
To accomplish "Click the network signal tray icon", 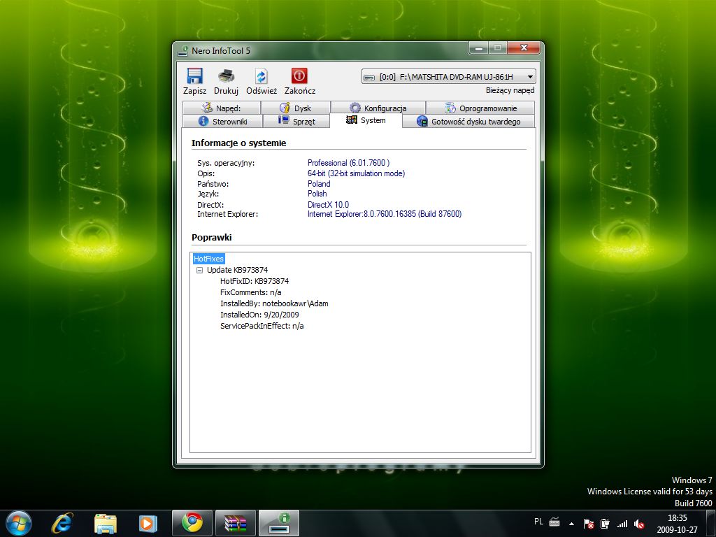I will [622, 524].
